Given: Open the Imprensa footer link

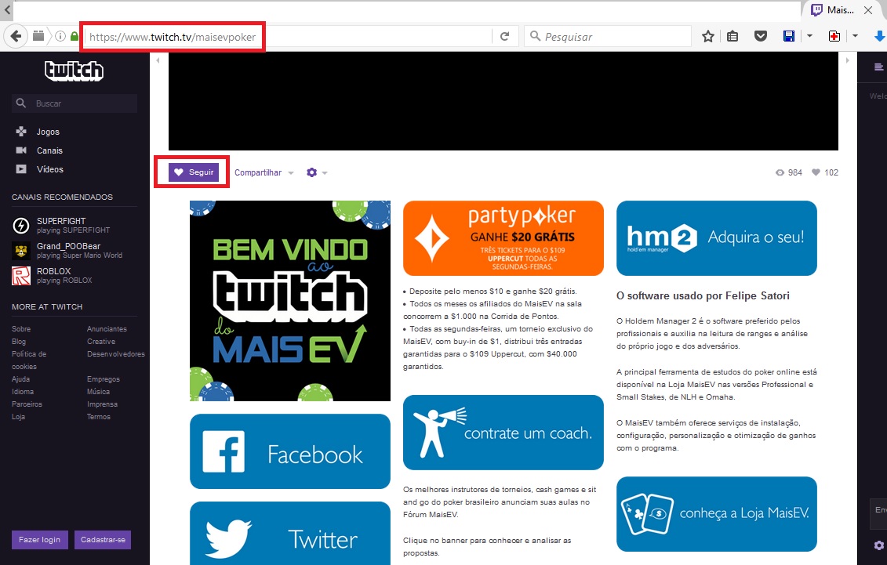Looking at the screenshot, I should (x=103, y=404).
